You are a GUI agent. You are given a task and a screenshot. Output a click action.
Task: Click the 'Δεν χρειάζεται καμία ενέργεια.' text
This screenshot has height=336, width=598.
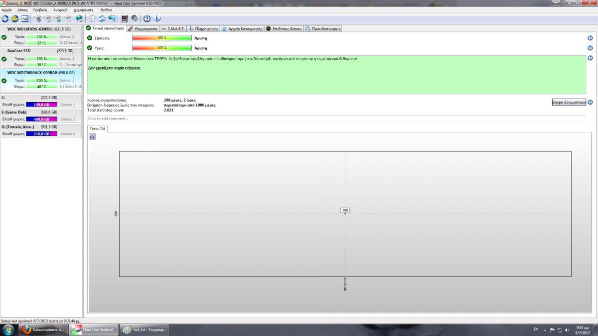[115, 68]
